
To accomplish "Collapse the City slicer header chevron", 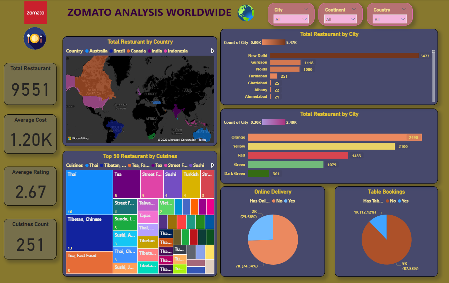I will coord(305,10).
